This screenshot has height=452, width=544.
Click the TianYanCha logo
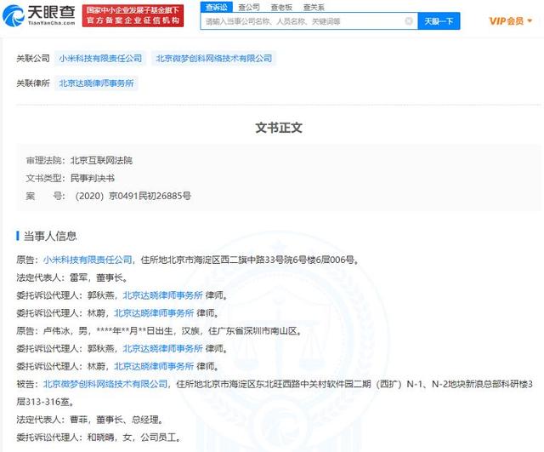(39, 15)
